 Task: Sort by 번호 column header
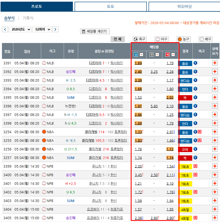click(8, 51)
